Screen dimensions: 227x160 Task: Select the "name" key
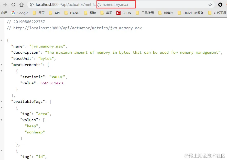(18, 47)
